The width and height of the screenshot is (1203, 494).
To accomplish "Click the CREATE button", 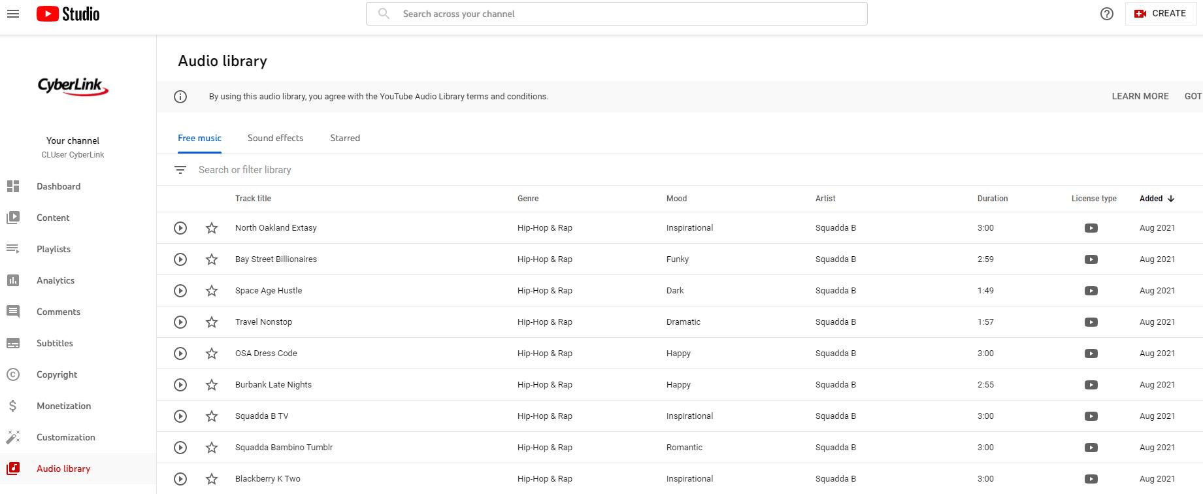I will tap(1161, 14).
